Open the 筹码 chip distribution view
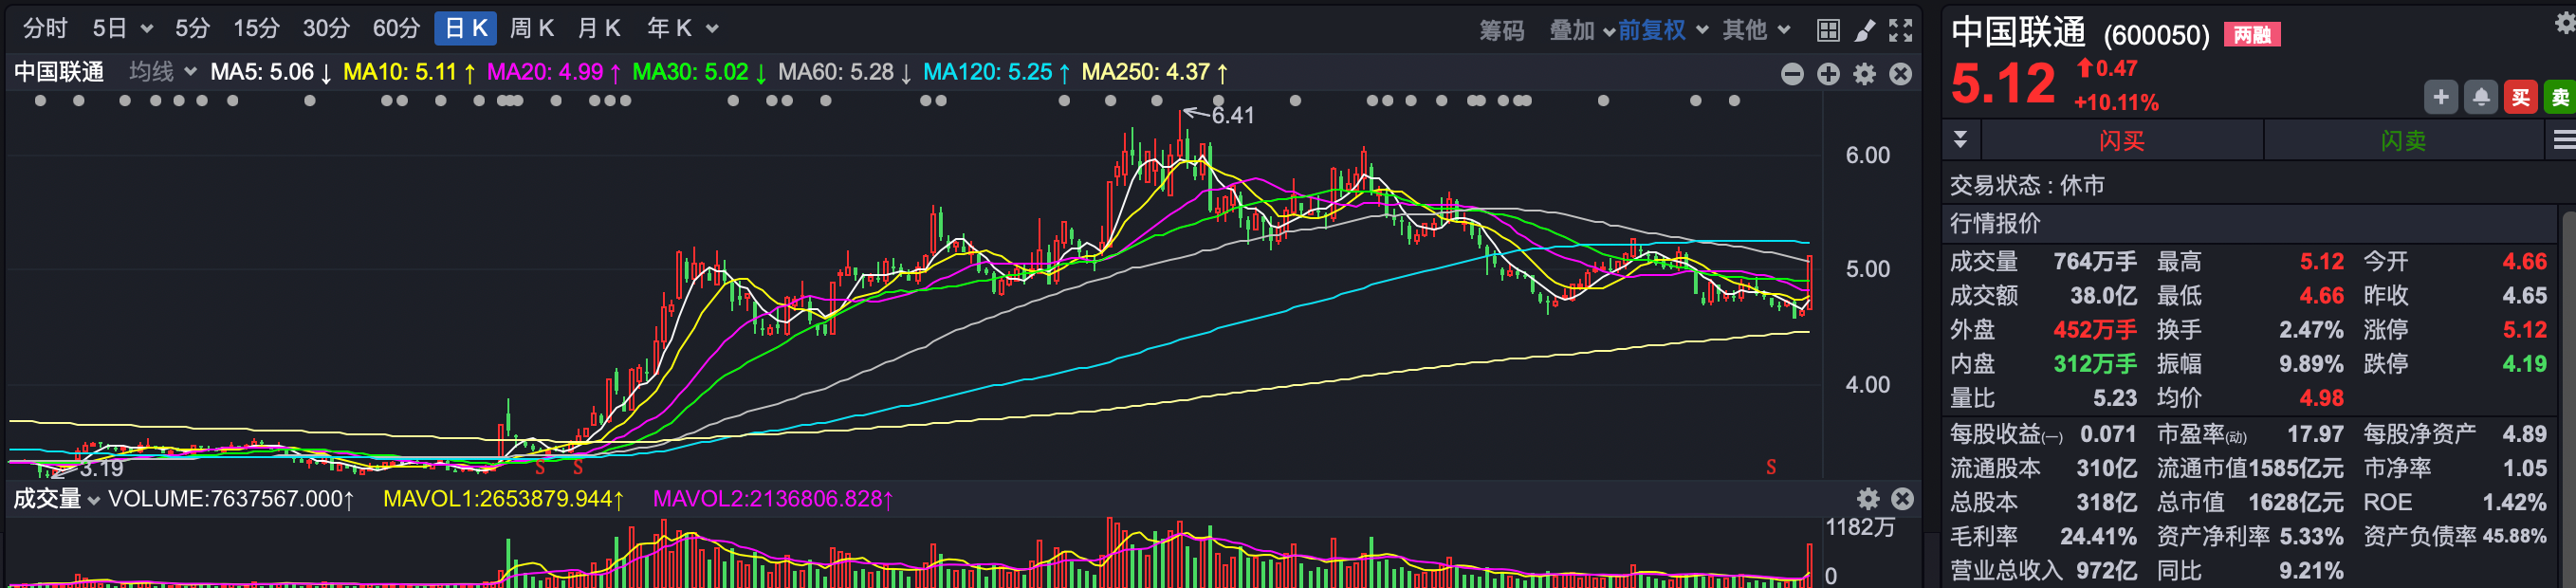The height and width of the screenshot is (588, 2576). pos(1502,30)
